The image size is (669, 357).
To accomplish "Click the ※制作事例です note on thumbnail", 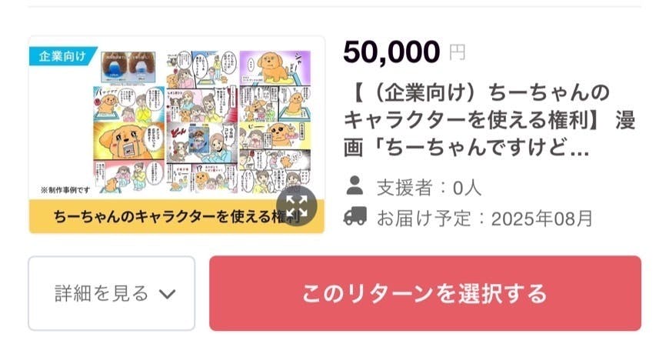I will pyautogui.click(x=61, y=189).
